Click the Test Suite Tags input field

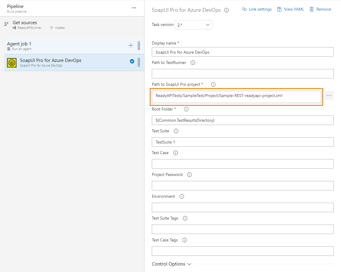point(243,229)
